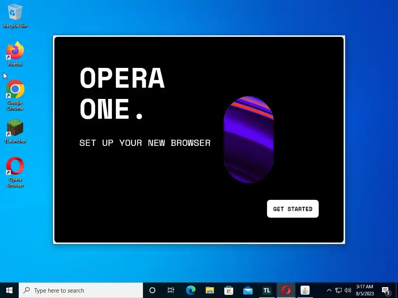Click the OPERA ONE. heading text
The width and height of the screenshot is (398, 298).
(122, 93)
